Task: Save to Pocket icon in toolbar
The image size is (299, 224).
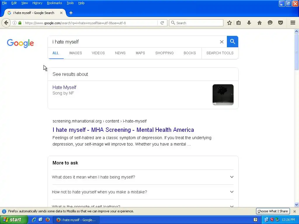Action: pyautogui.click(x=281, y=23)
